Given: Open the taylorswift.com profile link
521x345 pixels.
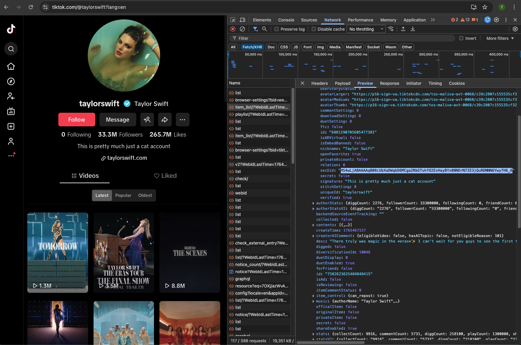Looking at the screenshot, I should pos(127,158).
